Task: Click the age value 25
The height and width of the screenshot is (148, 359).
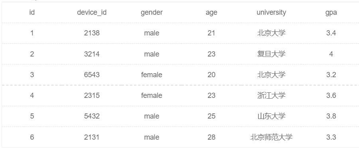Action: click(x=211, y=116)
